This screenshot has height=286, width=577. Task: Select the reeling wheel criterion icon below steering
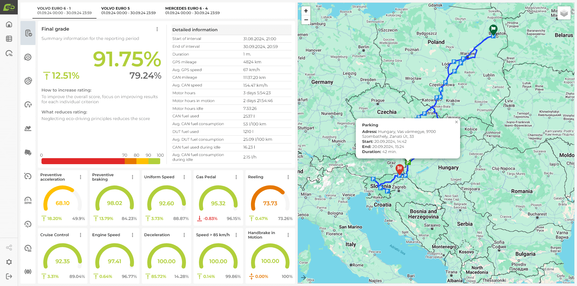28,81
